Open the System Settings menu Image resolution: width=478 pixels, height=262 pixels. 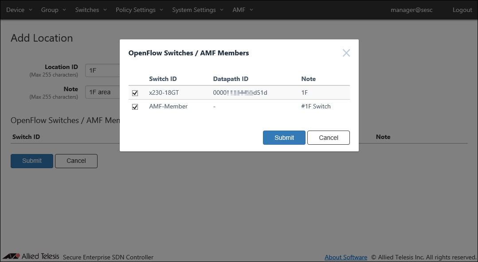click(x=198, y=10)
